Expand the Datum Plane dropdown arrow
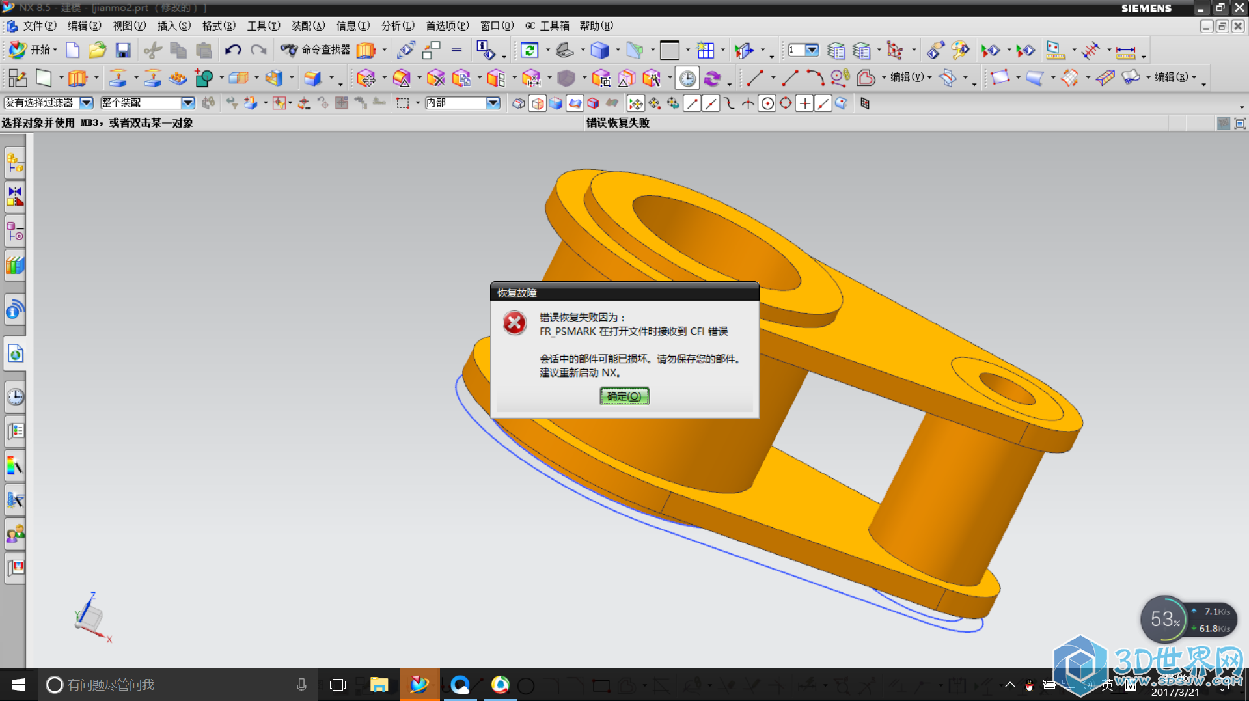Viewport: 1249px width, 701px height. 61,78
